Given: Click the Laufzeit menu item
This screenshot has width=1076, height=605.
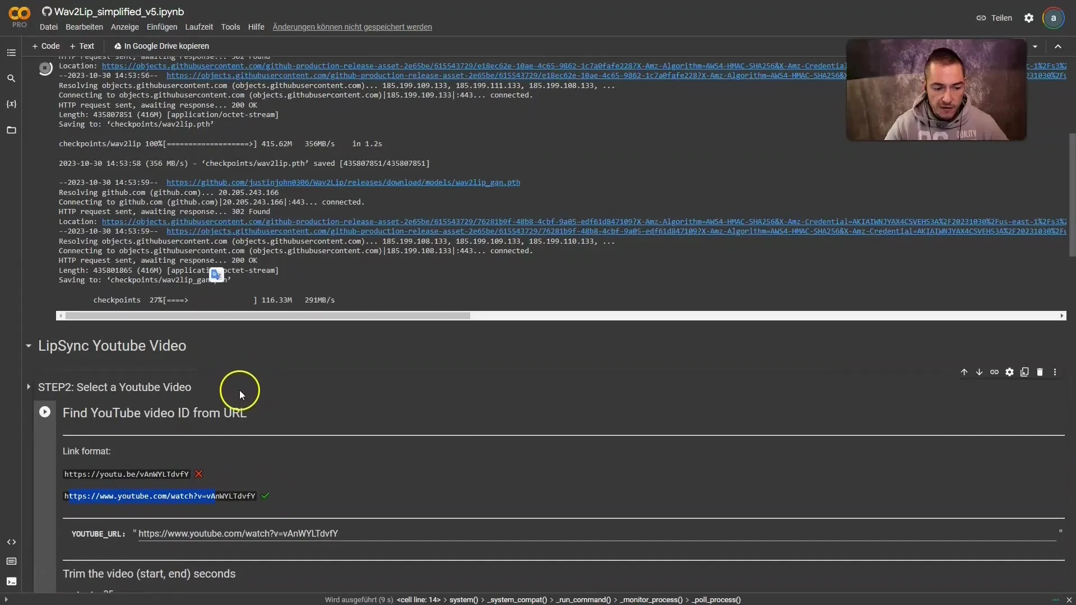Looking at the screenshot, I should [198, 26].
